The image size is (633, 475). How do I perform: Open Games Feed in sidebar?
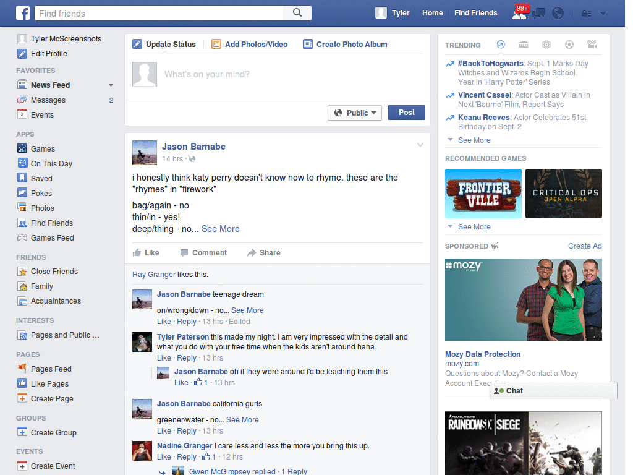pyautogui.click(x=46, y=238)
